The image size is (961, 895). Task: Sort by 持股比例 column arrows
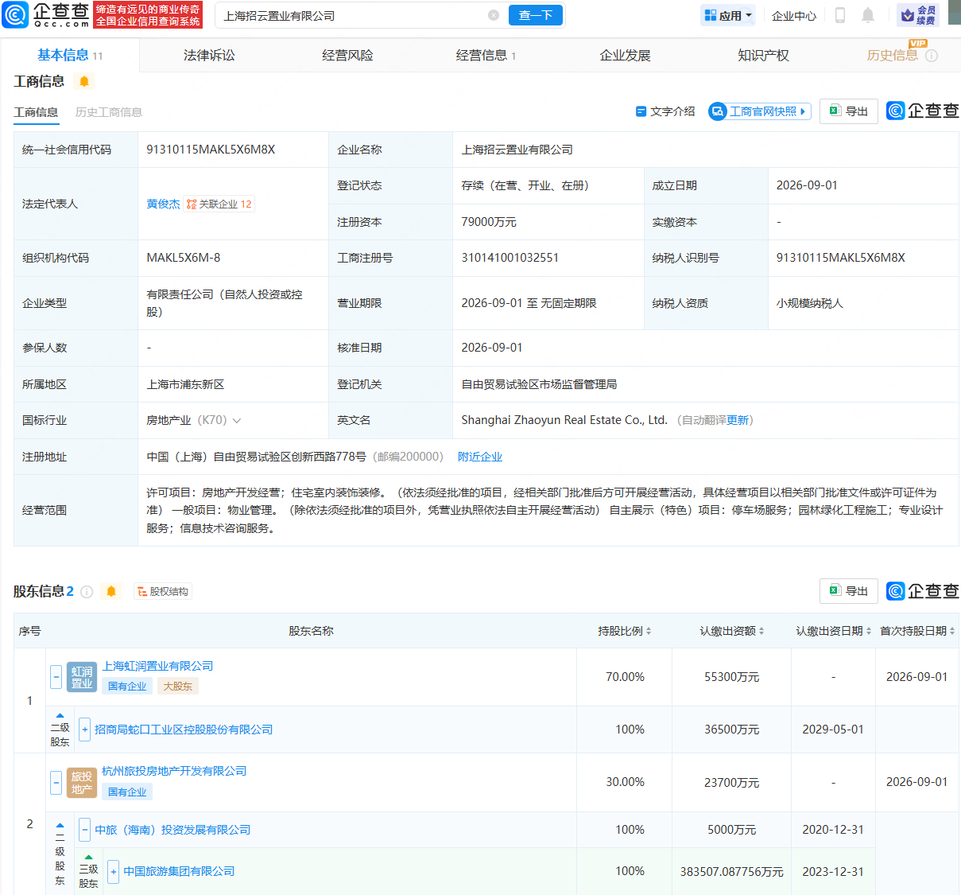[x=649, y=631]
